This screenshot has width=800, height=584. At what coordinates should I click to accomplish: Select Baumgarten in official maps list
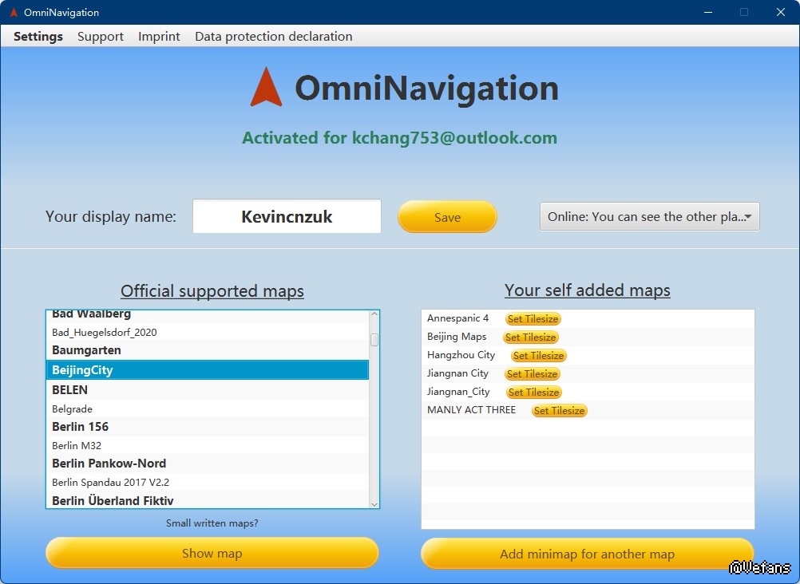[x=86, y=350]
